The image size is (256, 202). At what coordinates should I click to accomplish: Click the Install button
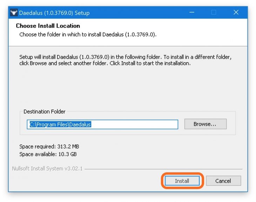[182, 181]
